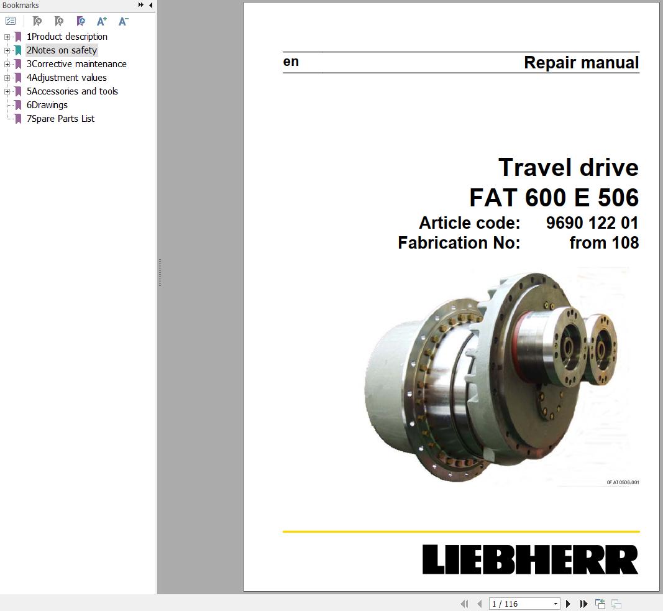Jump to the last page

pos(583,604)
